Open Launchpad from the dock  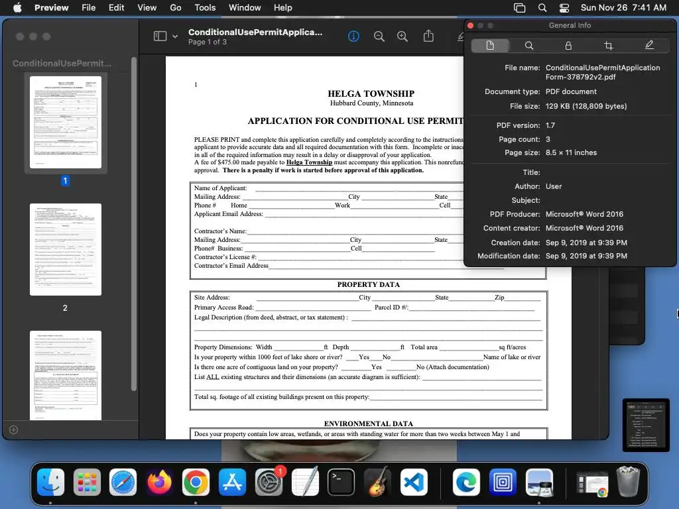click(87, 482)
